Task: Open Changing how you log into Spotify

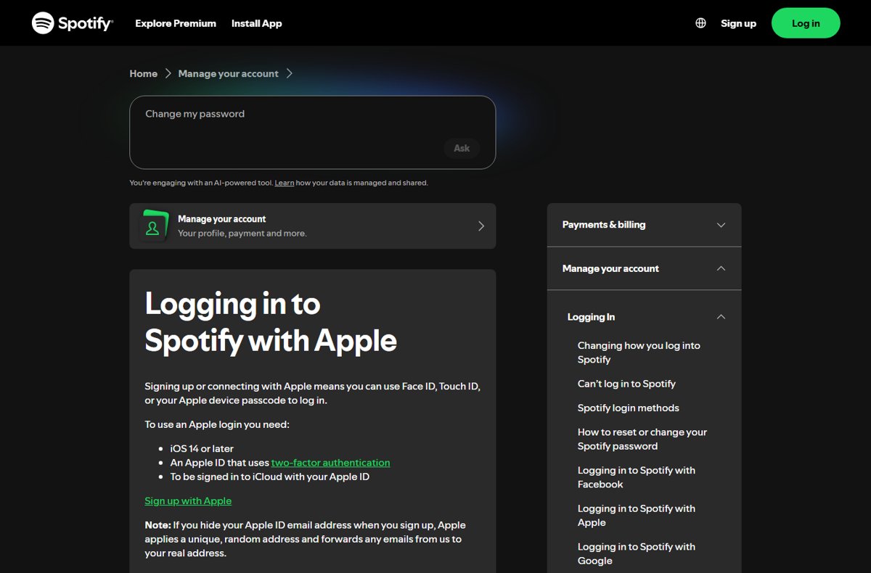Action: [x=639, y=353]
